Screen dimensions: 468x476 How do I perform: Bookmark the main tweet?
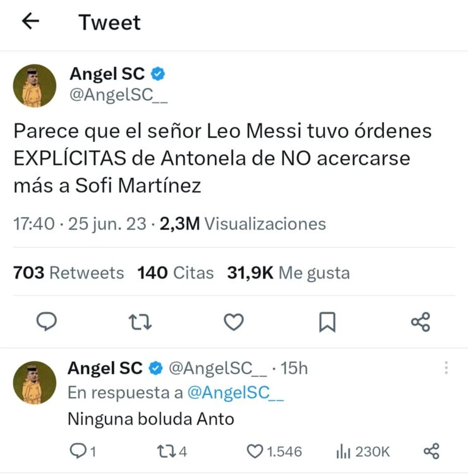pos(327,323)
